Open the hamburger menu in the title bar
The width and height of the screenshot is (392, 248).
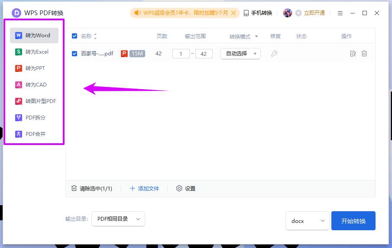[340, 13]
